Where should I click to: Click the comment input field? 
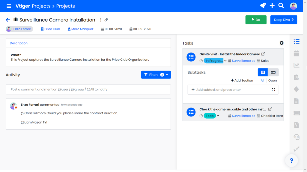tap(88, 89)
